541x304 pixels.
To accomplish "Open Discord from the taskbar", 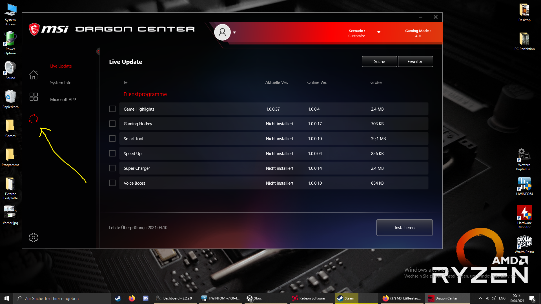I will [145, 298].
